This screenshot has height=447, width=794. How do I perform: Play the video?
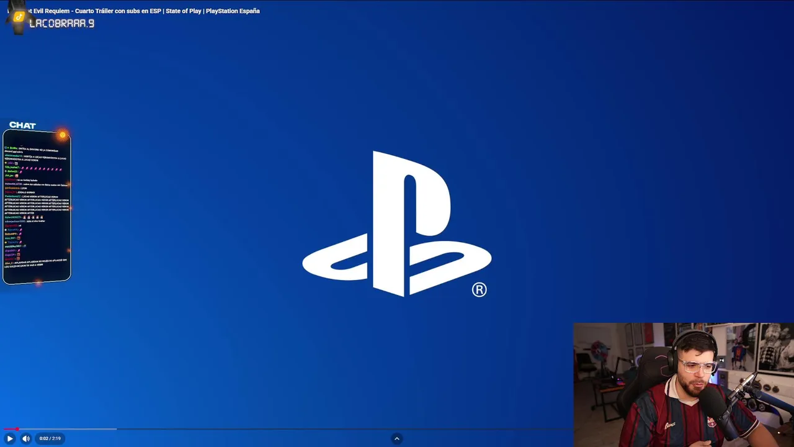[x=9, y=438]
